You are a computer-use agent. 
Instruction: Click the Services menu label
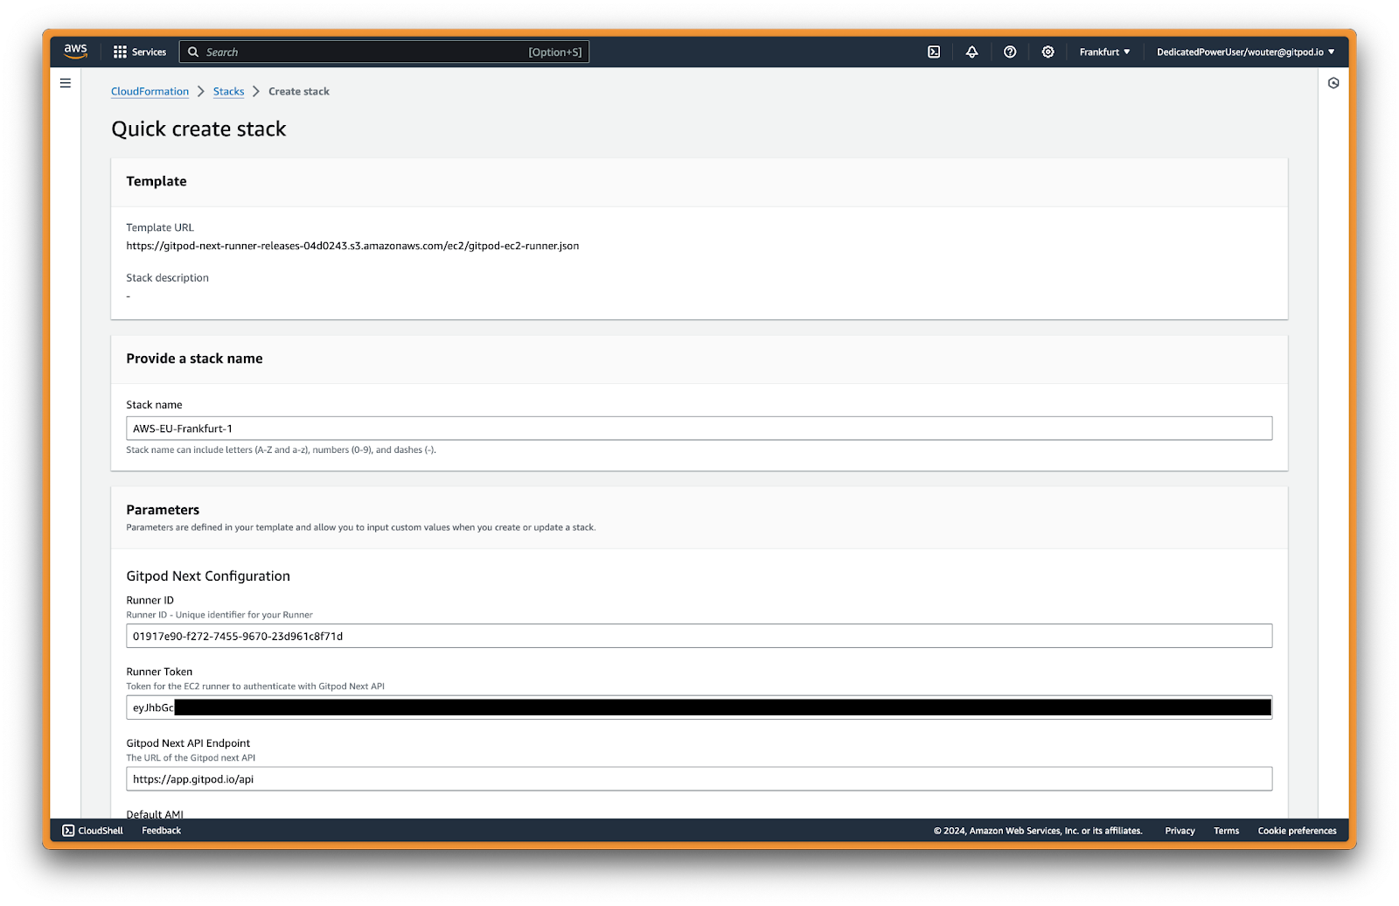[149, 52]
